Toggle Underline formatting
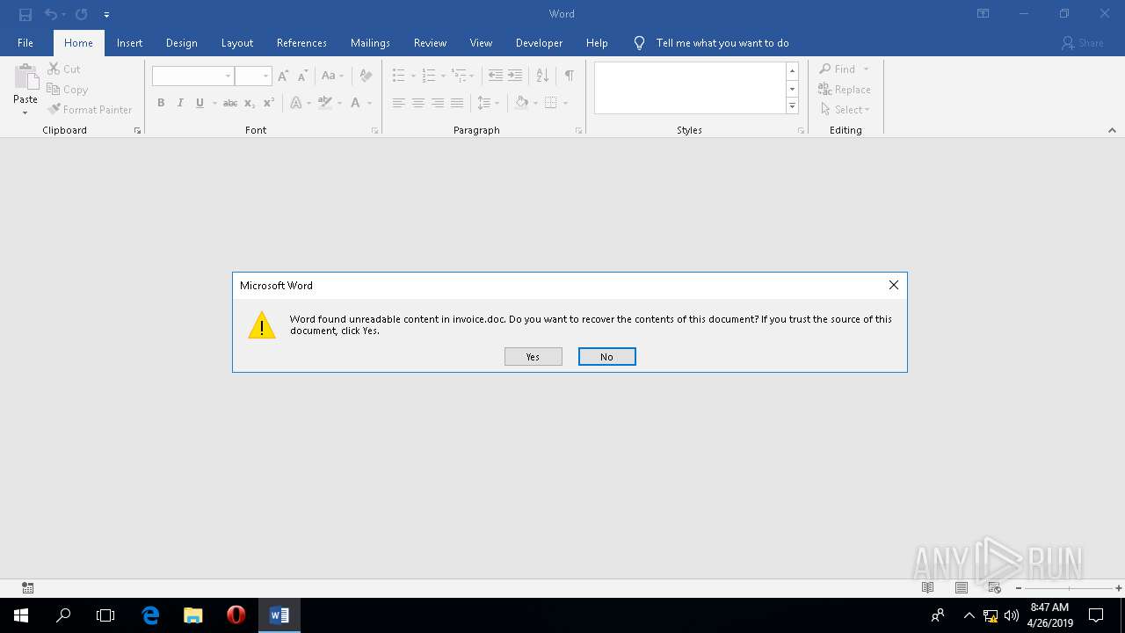Image resolution: width=1125 pixels, height=633 pixels. tap(200, 103)
